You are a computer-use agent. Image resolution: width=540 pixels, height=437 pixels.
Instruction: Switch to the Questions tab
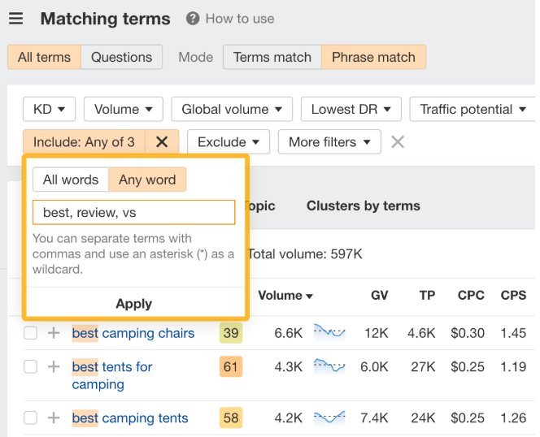click(121, 57)
